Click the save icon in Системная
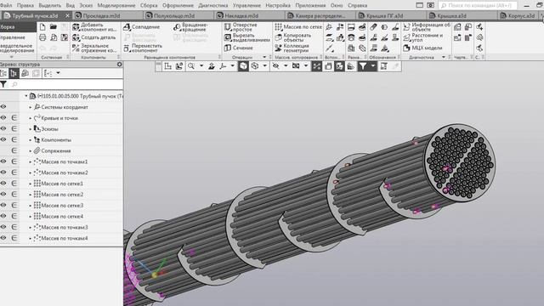Screen dimensions: 544x306 (65, 37)
